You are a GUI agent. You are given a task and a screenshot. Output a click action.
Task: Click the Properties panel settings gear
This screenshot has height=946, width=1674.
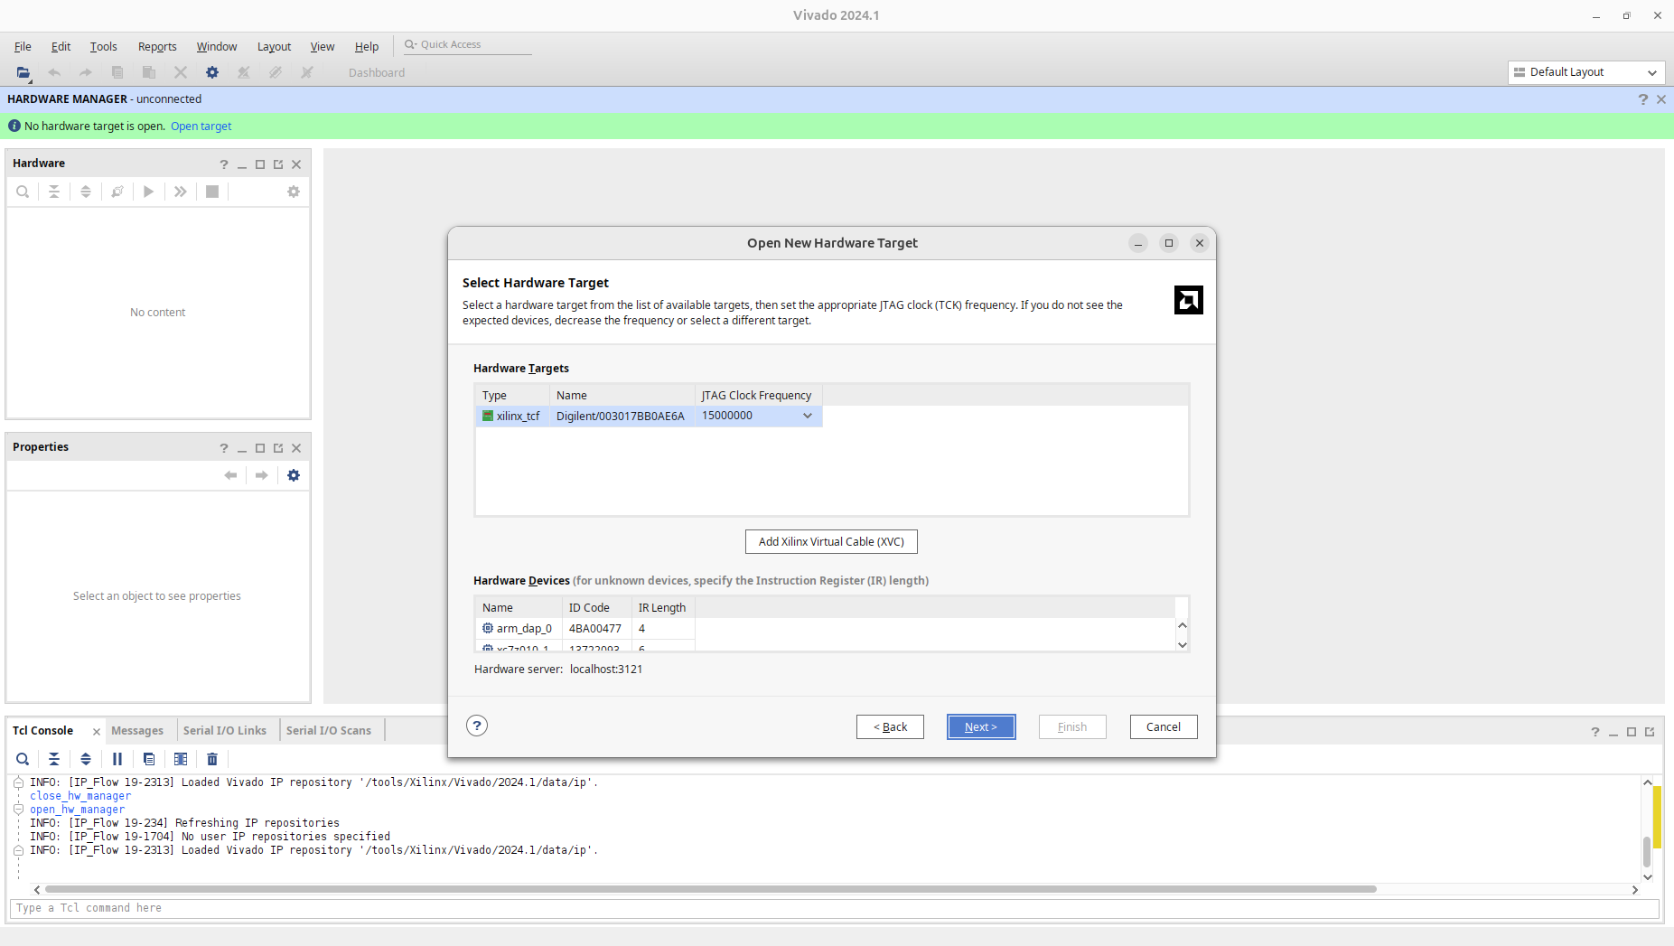coord(294,475)
